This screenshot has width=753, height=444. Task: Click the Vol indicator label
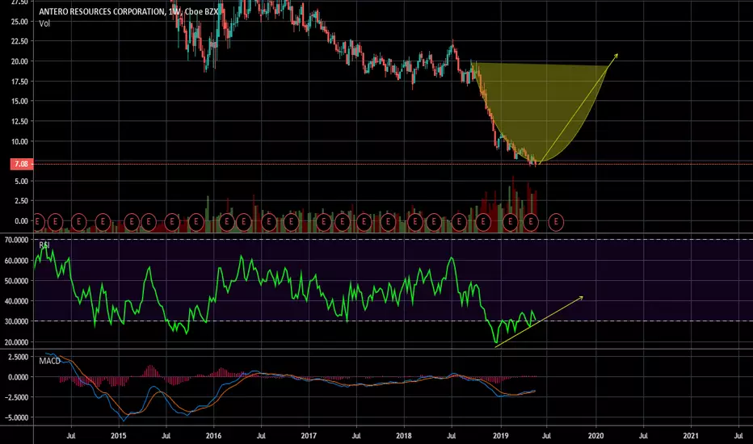tap(44, 23)
